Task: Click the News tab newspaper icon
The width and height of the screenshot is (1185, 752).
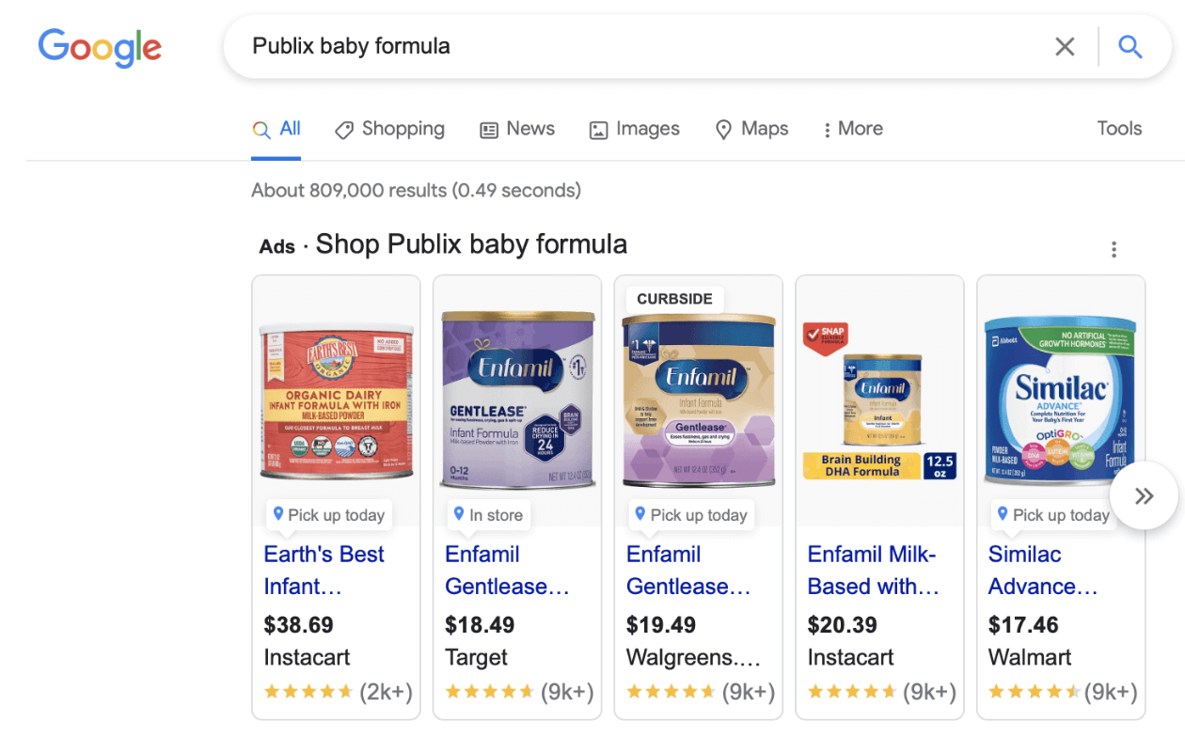Action: click(489, 129)
